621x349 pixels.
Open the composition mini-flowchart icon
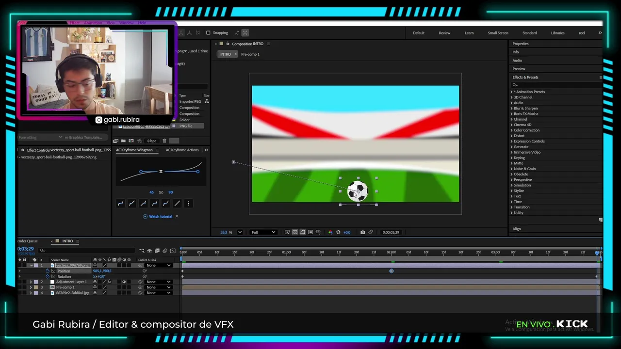(x=142, y=251)
